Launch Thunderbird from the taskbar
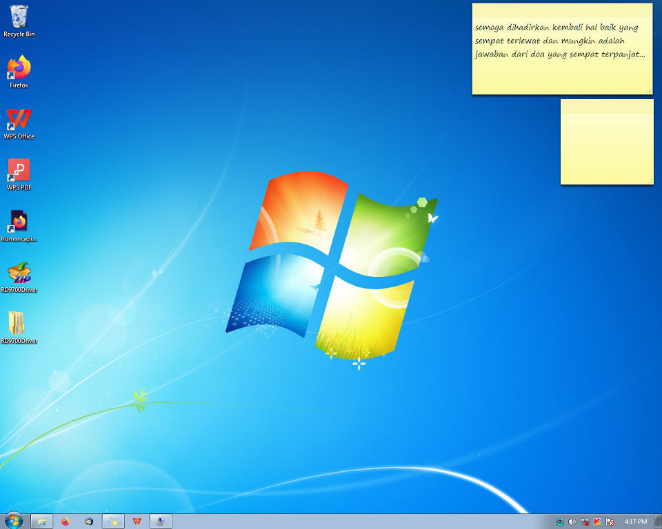 [x=89, y=521]
